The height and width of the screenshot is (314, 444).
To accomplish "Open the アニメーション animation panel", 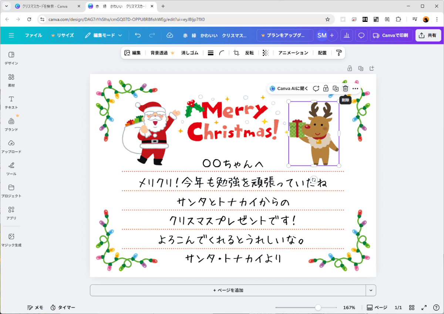I will (x=293, y=53).
